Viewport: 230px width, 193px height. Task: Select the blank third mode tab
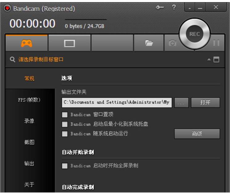coord(112,43)
